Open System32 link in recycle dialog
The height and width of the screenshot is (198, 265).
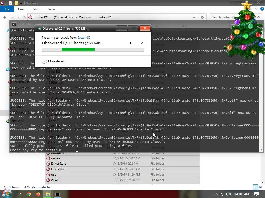coord(84,38)
